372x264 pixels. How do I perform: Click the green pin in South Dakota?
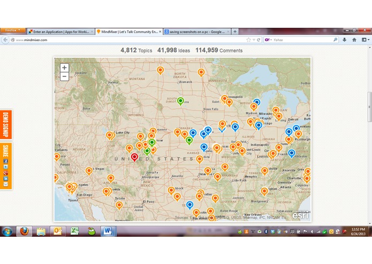tap(180, 101)
